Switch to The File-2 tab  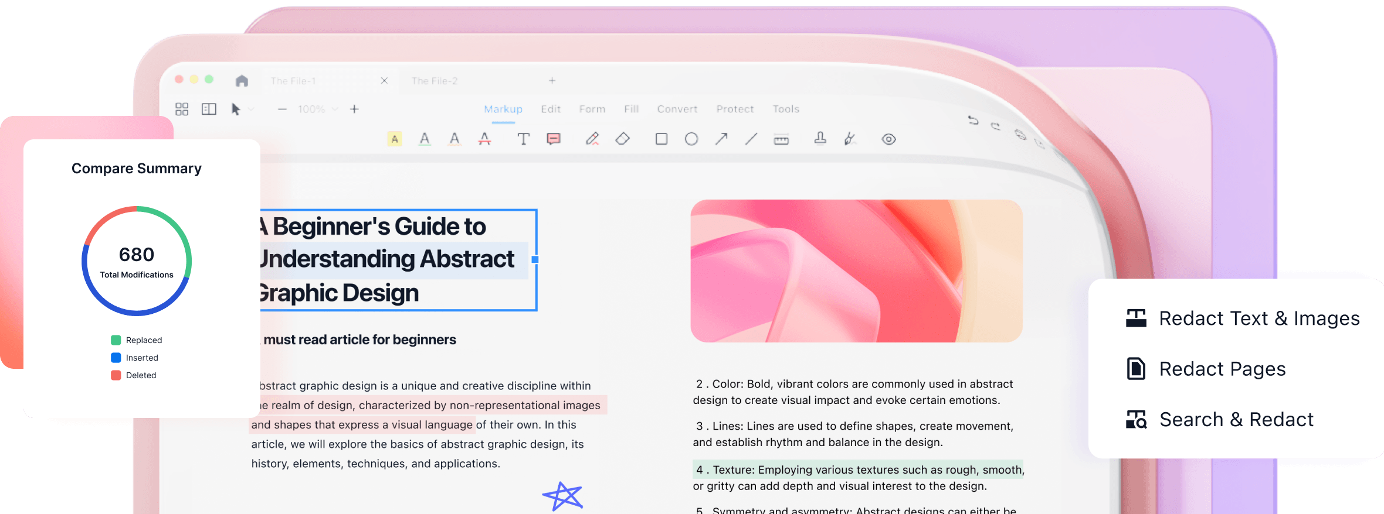[435, 81]
